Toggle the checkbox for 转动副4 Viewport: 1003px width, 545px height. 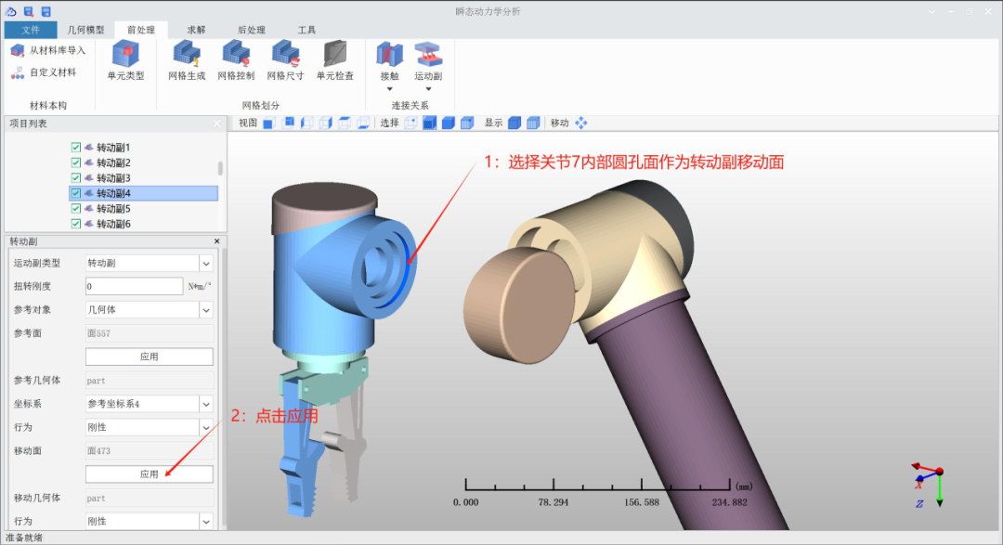click(76, 193)
